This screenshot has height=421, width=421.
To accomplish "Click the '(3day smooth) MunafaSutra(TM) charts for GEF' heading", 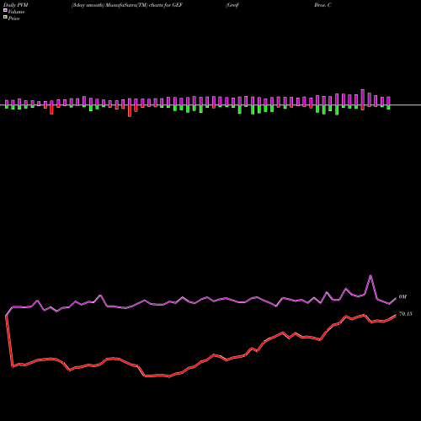I will click(x=127, y=5).
